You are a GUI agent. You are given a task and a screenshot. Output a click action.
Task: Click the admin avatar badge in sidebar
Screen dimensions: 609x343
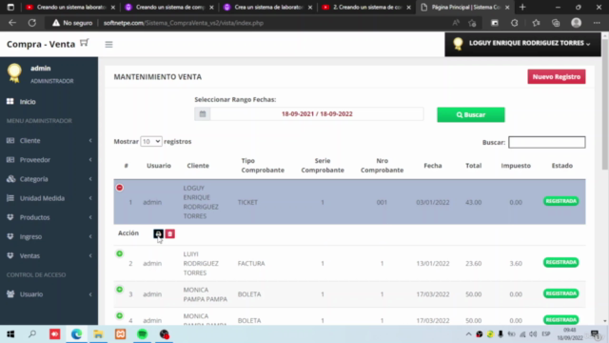point(14,73)
